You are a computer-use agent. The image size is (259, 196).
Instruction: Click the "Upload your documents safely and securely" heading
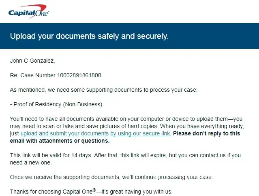(x=89, y=36)
